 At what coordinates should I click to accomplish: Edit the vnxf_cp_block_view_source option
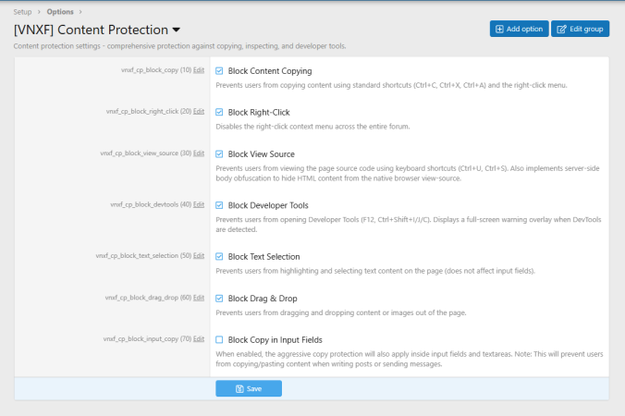(199, 153)
